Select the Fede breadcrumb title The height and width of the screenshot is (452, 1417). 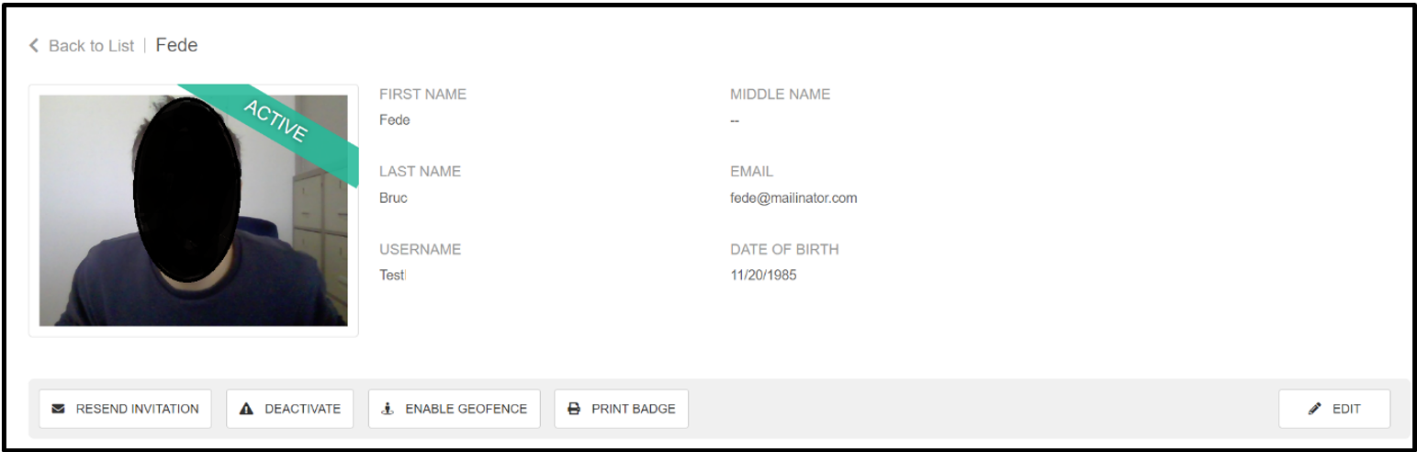(176, 45)
